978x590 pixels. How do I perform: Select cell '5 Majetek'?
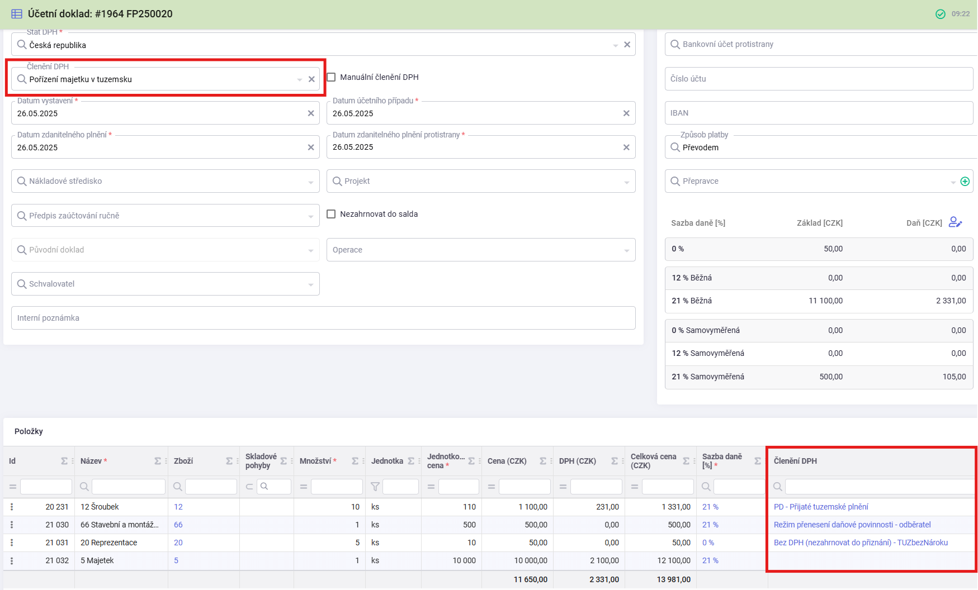[121, 560]
